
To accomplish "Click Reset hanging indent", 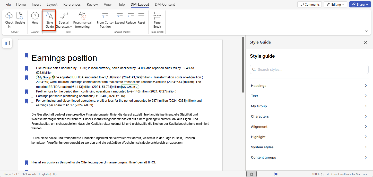I will (141, 18).
